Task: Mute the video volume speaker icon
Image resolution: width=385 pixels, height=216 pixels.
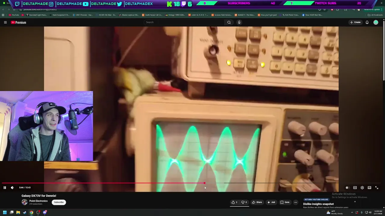Action: [12, 187]
